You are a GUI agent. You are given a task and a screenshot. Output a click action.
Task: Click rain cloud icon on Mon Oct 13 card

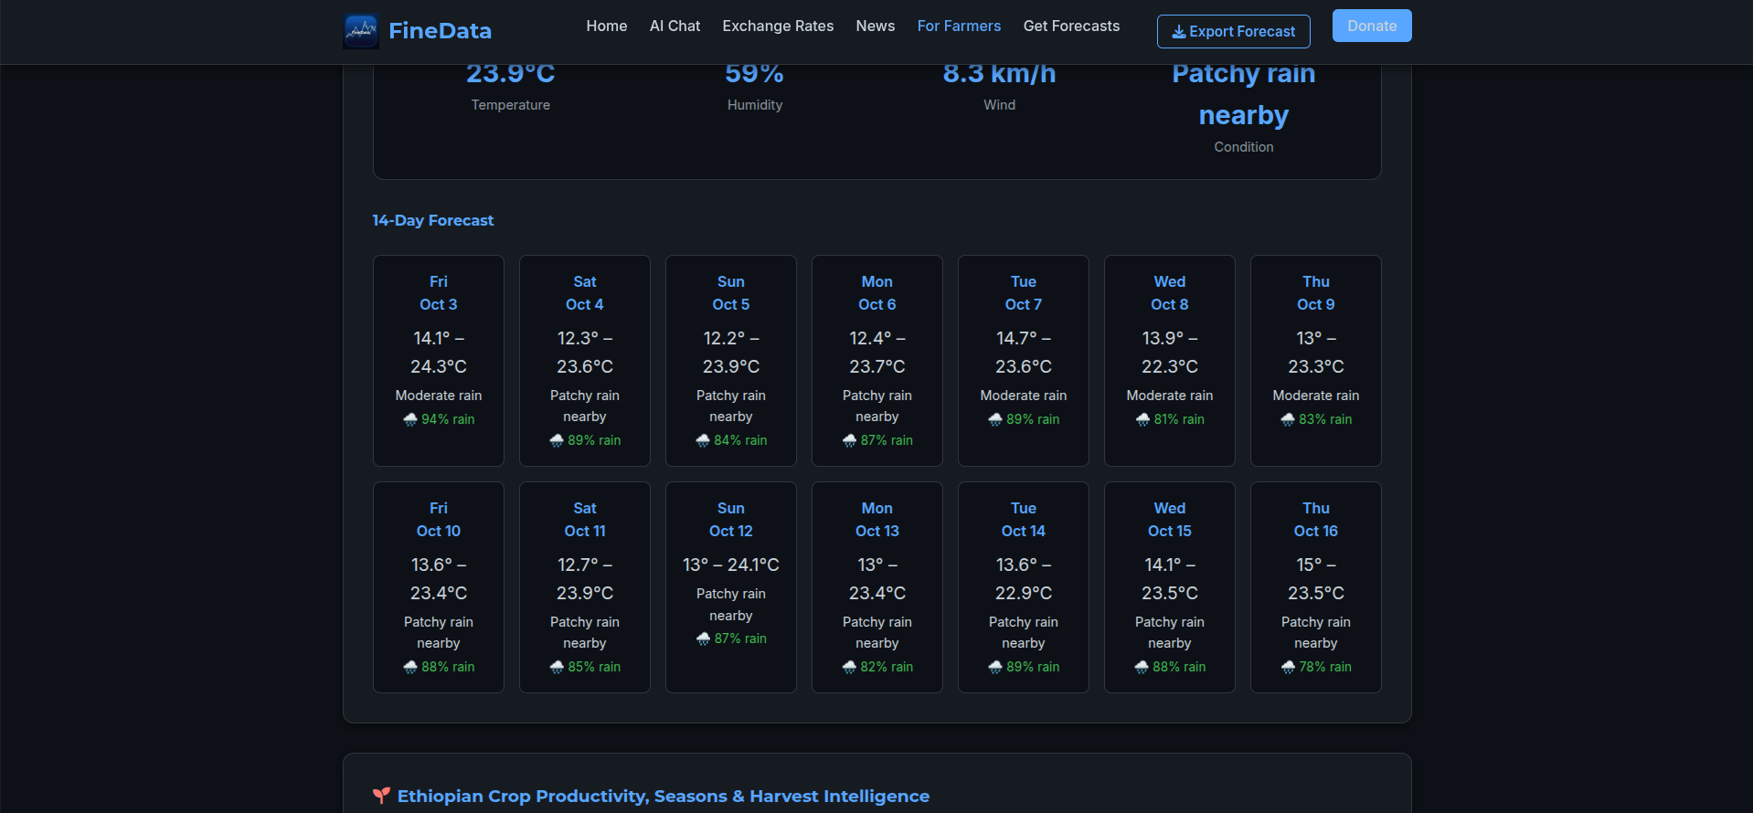point(849,667)
